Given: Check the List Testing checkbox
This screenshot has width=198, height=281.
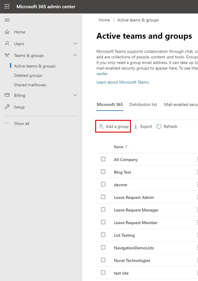Looking at the screenshot, I should 103,235.
